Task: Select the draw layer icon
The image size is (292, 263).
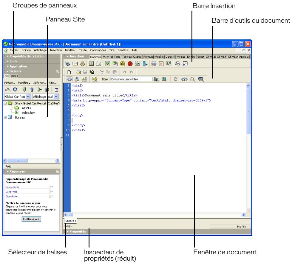Action: click(99, 64)
